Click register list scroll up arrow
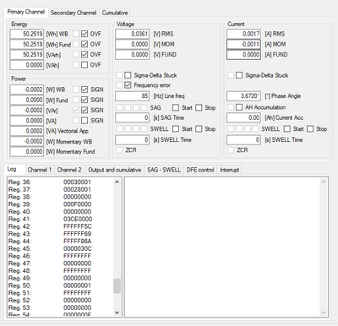338x326 pixels. (117, 182)
